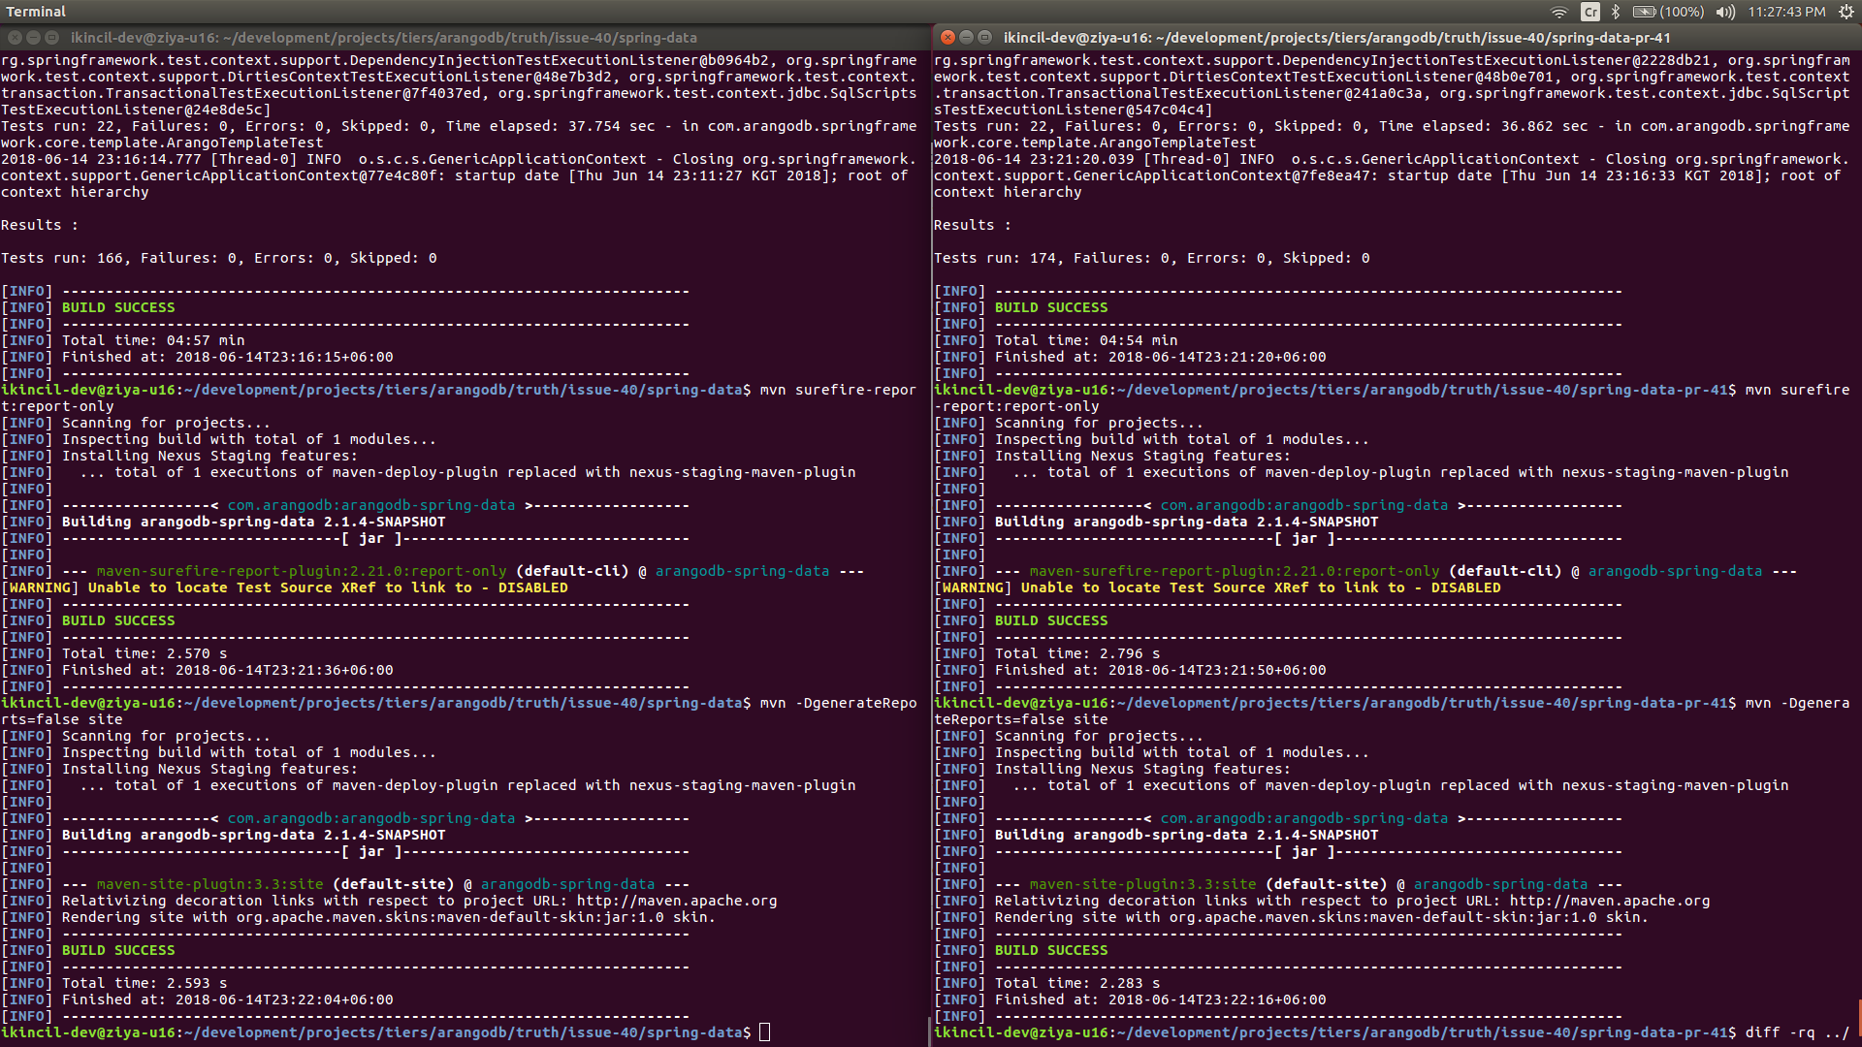Image resolution: width=1862 pixels, height=1047 pixels.
Task: Click 'maven-surefire-report-plugin:2.21.0:report-only' in right terminal
Action: [x=1235, y=571]
